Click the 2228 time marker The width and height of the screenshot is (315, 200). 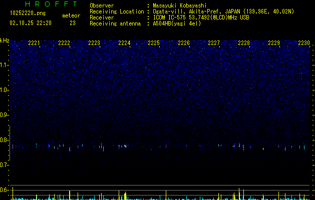point(244,43)
